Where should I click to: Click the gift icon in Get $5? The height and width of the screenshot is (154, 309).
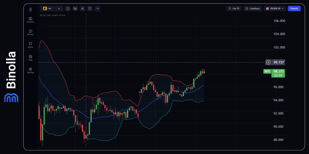coord(230,9)
